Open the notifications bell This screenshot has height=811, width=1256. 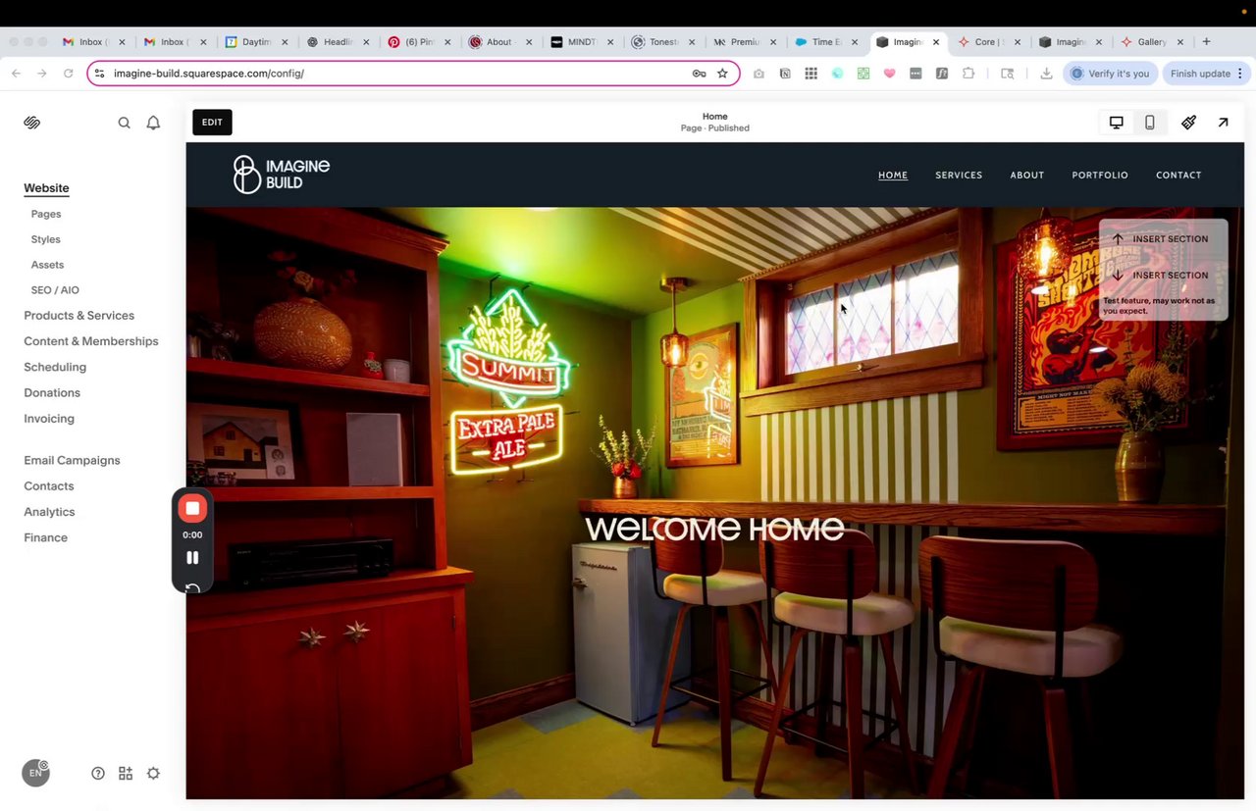153,123
